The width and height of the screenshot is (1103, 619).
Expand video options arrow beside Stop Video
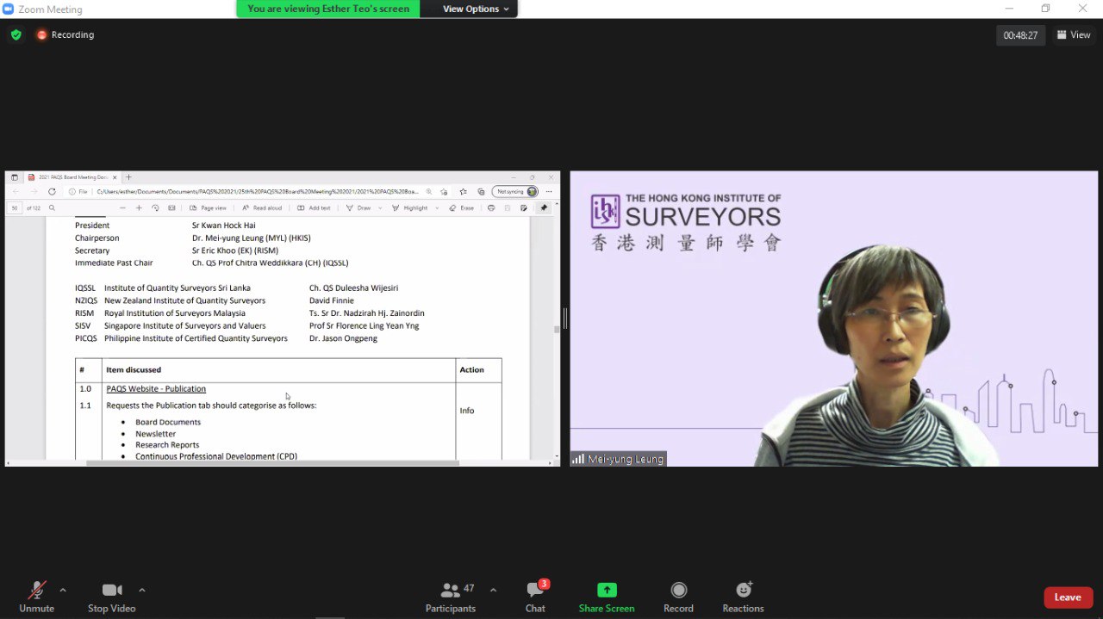[x=142, y=590]
